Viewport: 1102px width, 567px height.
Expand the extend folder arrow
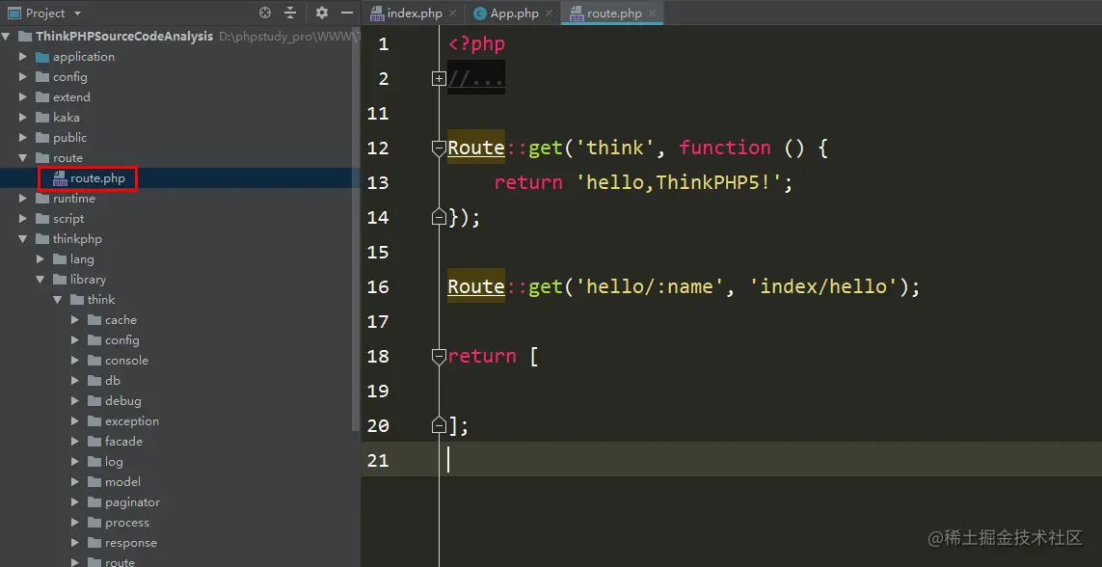pyautogui.click(x=23, y=97)
